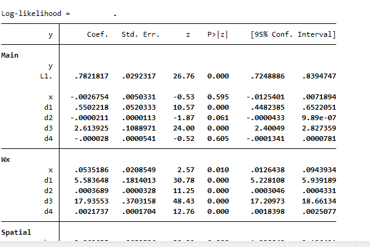Click the upper bound 2.827359
The height and width of the screenshot is (247, 370).
(319, 128)
